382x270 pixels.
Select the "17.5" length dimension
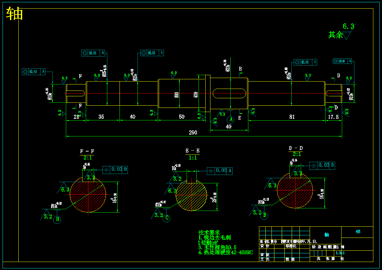click(x=333, y=117)
